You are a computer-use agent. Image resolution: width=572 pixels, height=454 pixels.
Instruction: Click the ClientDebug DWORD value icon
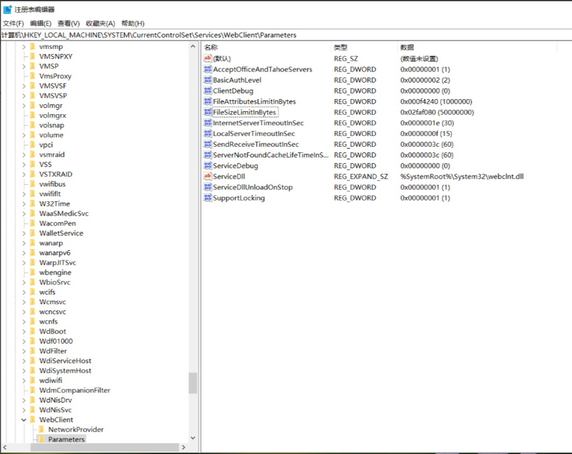pos(208,91)
